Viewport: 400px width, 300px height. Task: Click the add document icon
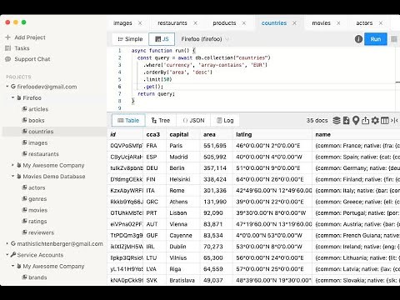346,121
